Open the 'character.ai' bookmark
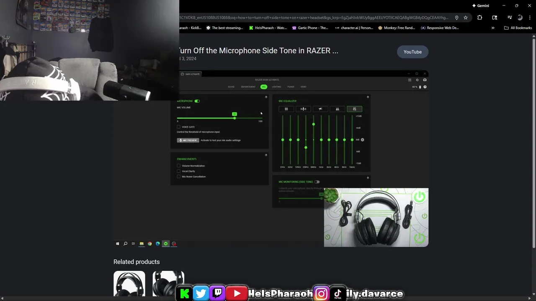This screenshot has width=536, height=301. 354,28
